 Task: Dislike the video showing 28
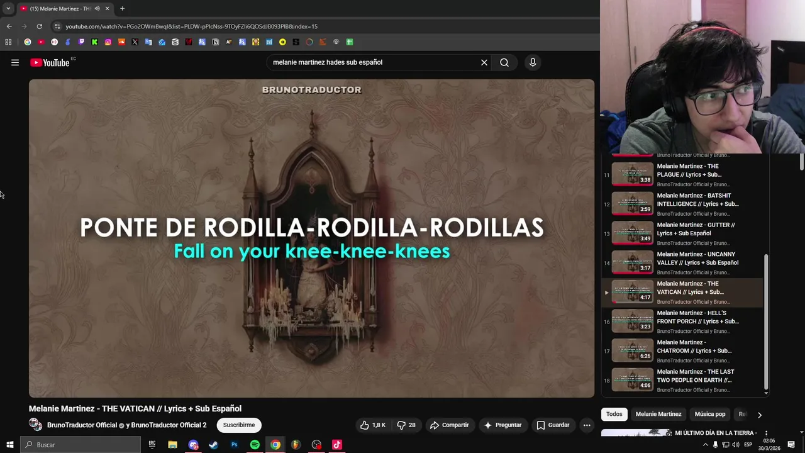coord(406,425)
